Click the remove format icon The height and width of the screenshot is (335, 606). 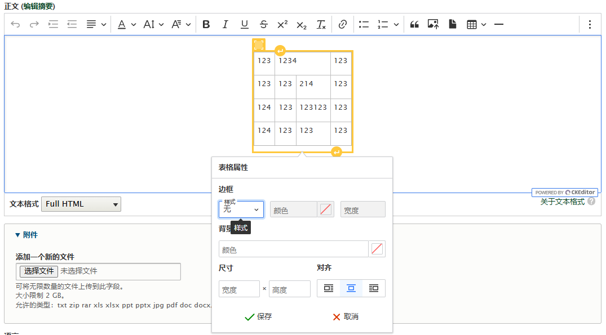point(321,24)
